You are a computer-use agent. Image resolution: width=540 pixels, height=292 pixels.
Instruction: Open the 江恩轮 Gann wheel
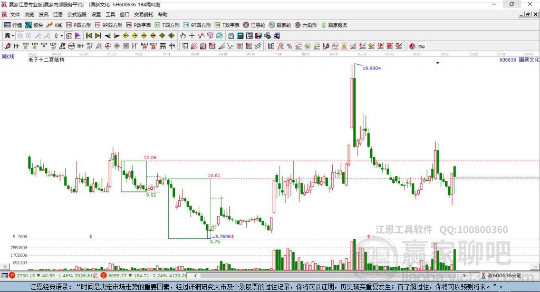pos(254,25)
